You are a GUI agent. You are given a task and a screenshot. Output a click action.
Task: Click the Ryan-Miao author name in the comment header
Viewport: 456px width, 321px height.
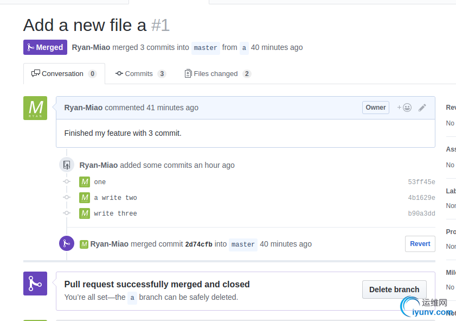pyautogui.click(x=84, y=108)
